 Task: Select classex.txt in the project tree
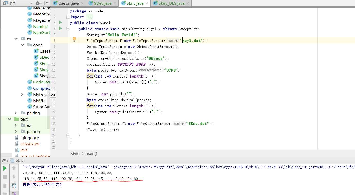(x=30, y=144)
